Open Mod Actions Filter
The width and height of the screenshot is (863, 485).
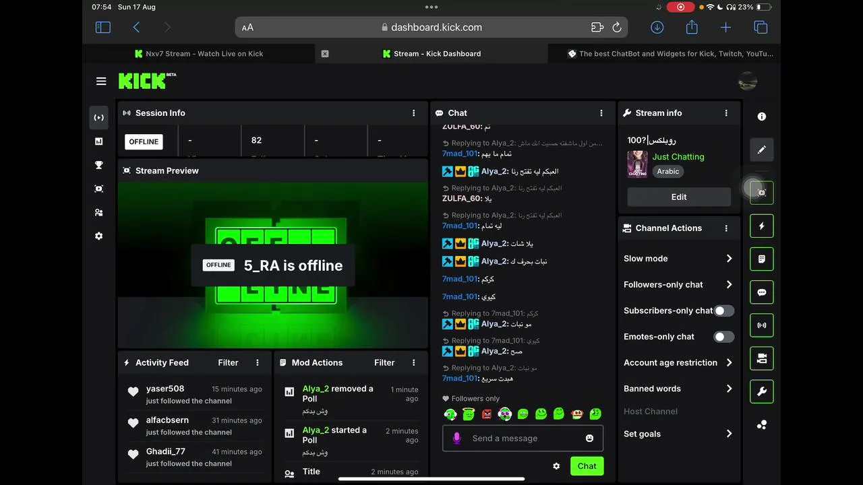384,362
